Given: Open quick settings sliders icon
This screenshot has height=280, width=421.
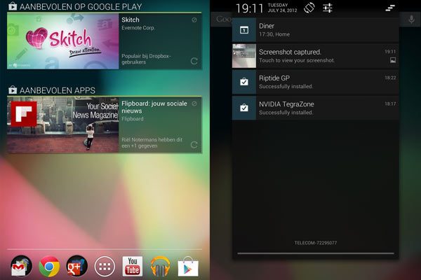Looking at the screenshot, I should point(328,8).
